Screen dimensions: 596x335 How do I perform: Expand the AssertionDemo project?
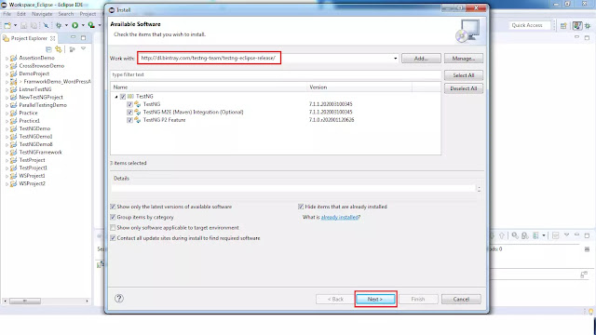pos(7,58)
